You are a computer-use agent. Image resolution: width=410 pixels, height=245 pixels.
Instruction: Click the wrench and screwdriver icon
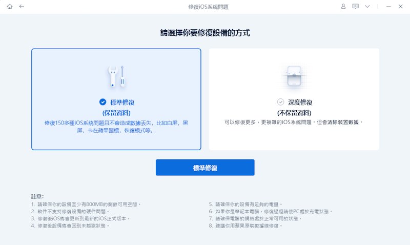click(x=116, y=76)
